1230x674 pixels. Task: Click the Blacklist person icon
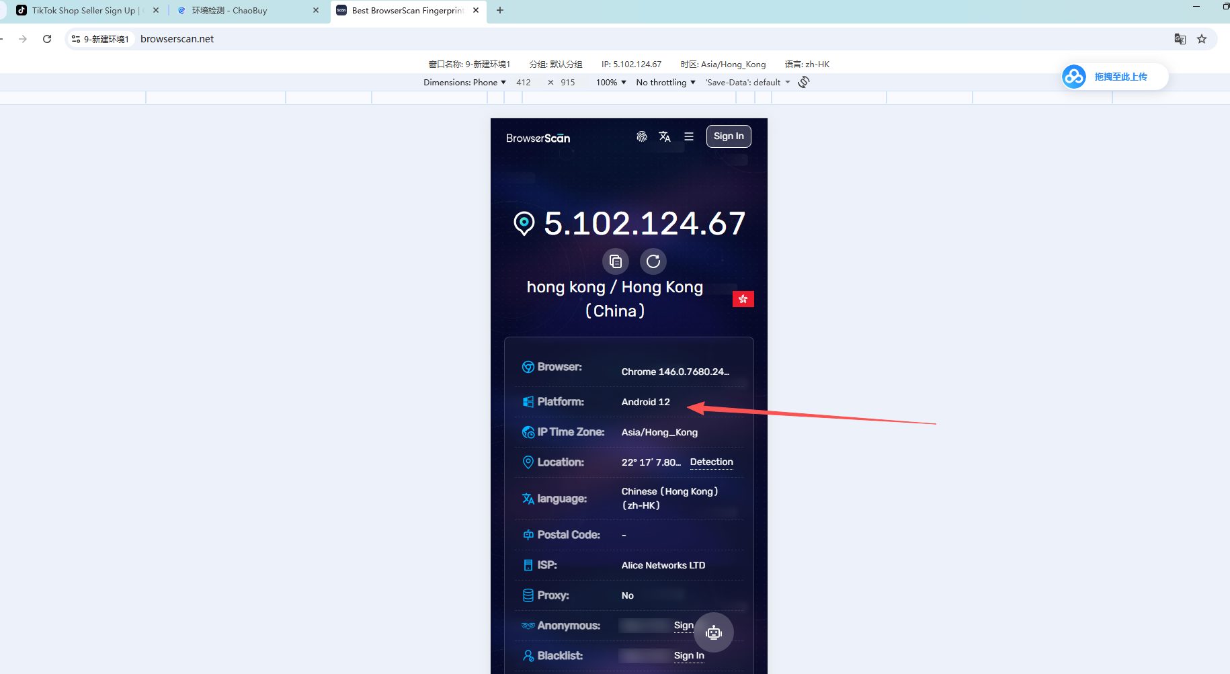pyautogui.click(x=528, y=656)
